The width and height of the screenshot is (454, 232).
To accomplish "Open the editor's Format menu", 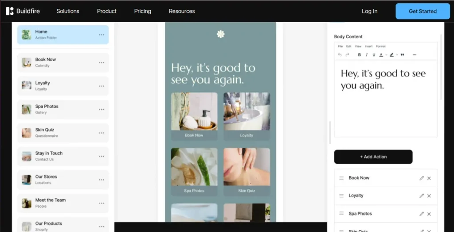I will [x=381, y=46].
